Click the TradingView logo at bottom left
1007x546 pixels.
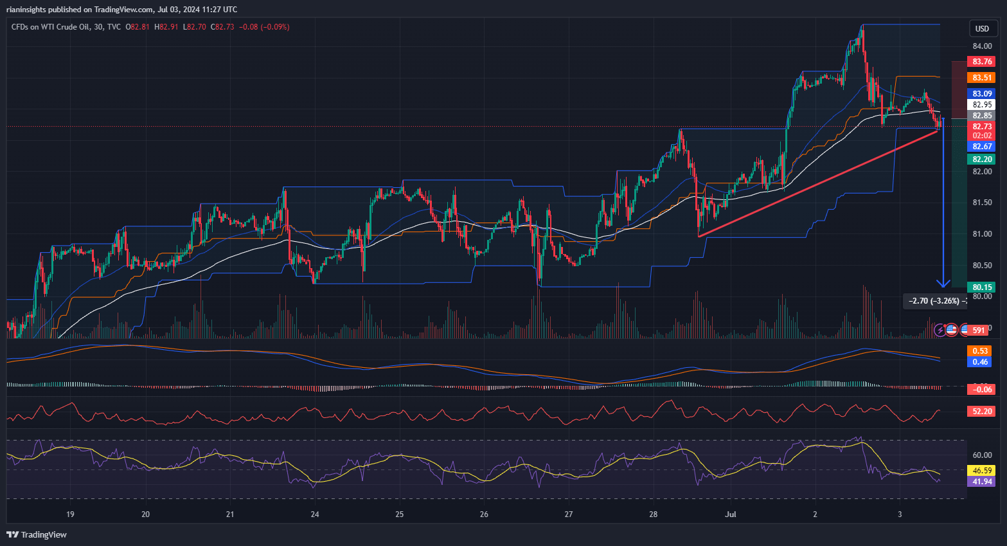point(37,534)
